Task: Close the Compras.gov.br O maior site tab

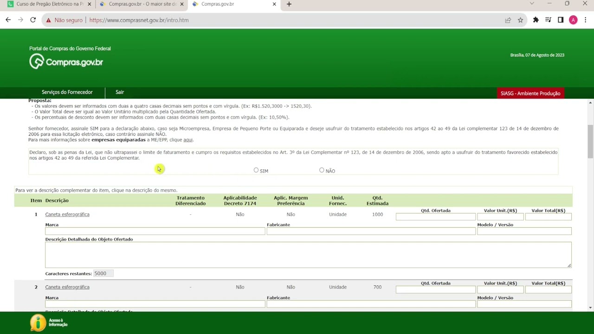Action: (182, 4)
